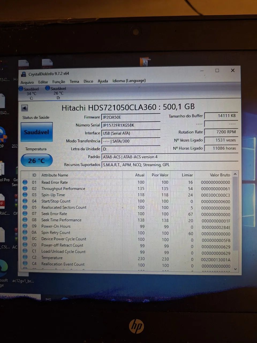
Task: Click the power-on count field 1531 vezes
Action: [x=221, y=140]
